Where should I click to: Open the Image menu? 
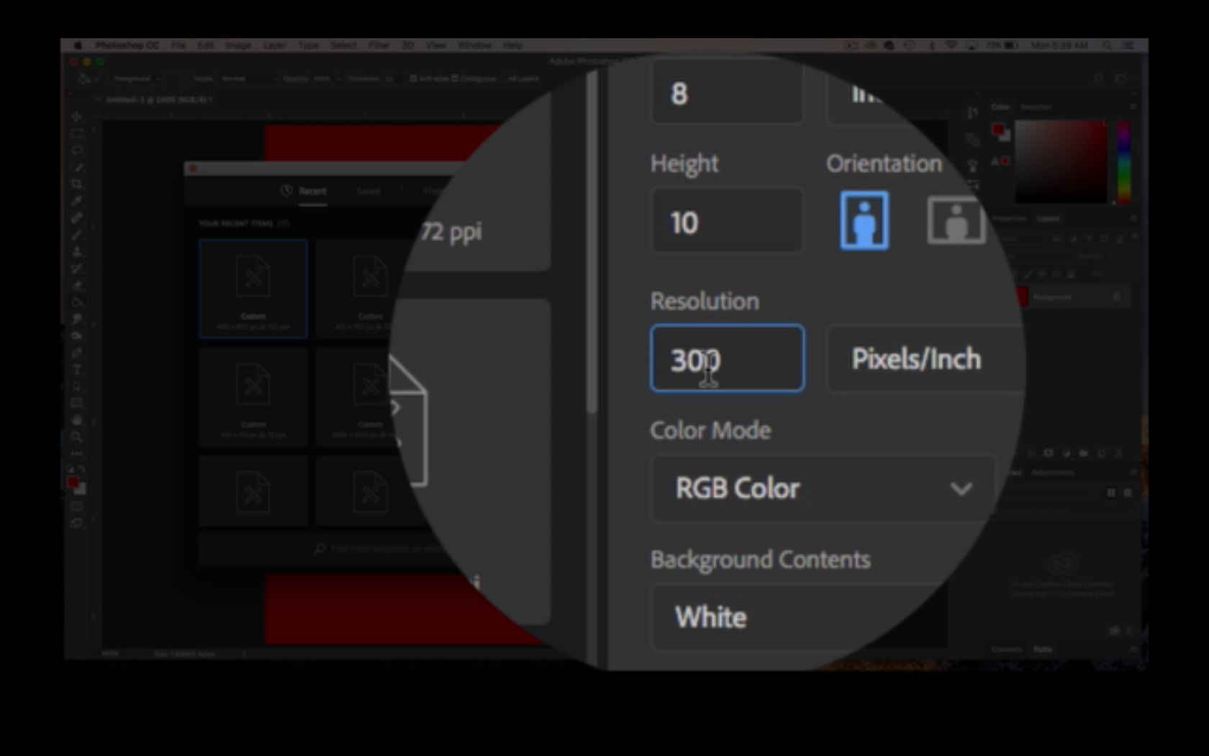tap(238, 45)
